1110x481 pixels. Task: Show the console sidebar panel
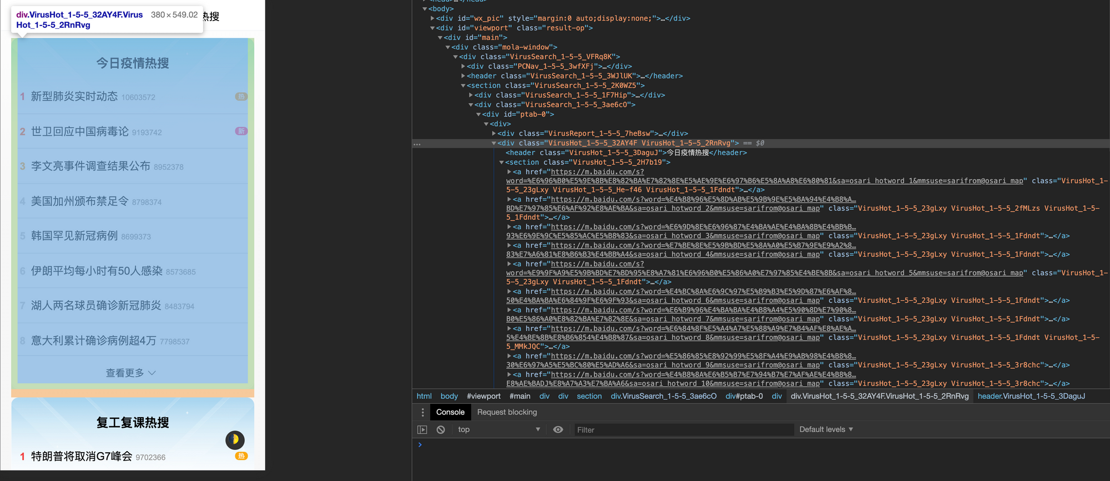[x=422, y=429]
